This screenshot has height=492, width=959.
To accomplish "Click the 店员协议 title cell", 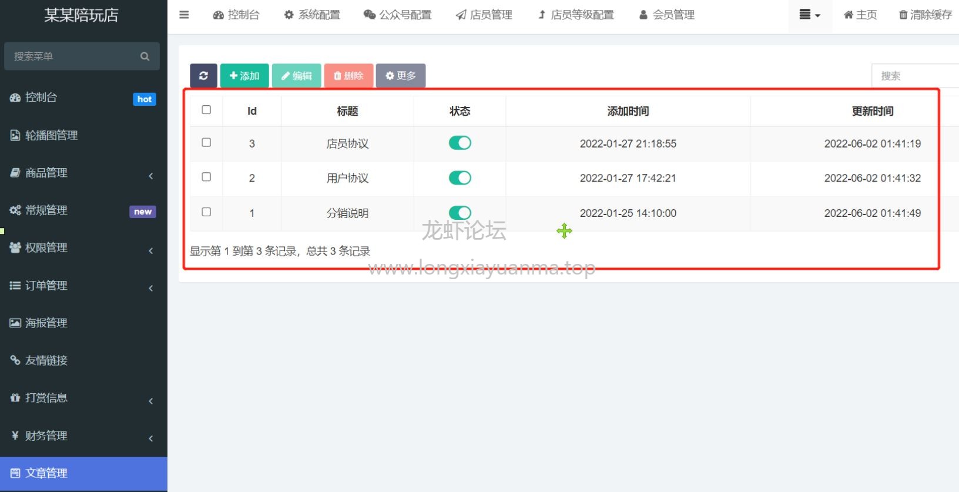I will pyautogui.click(x=347, y=143).
